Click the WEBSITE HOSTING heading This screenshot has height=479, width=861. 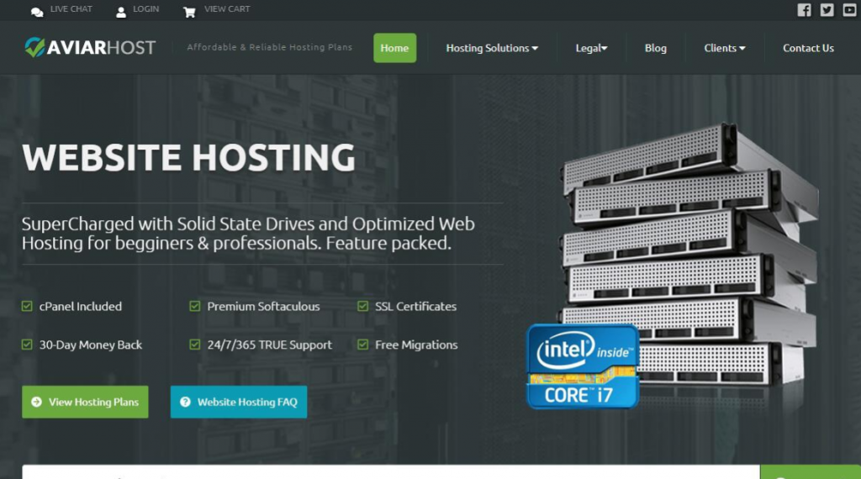pyautogui.click(x=189, y=157)
